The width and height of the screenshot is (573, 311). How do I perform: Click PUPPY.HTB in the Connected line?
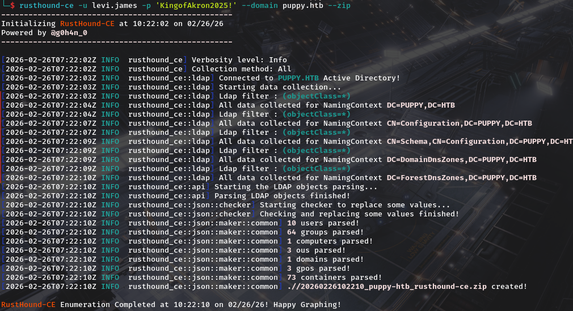tap(298, 78)
